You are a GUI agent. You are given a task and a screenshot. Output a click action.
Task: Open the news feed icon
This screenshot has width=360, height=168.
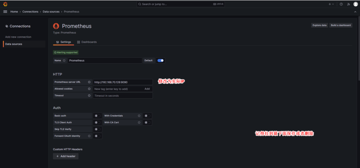(x=348, y=4)
